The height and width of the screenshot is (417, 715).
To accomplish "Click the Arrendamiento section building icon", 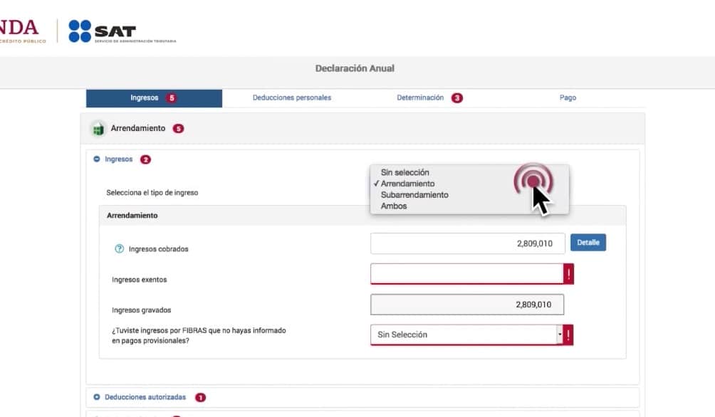I will point(98,130).
